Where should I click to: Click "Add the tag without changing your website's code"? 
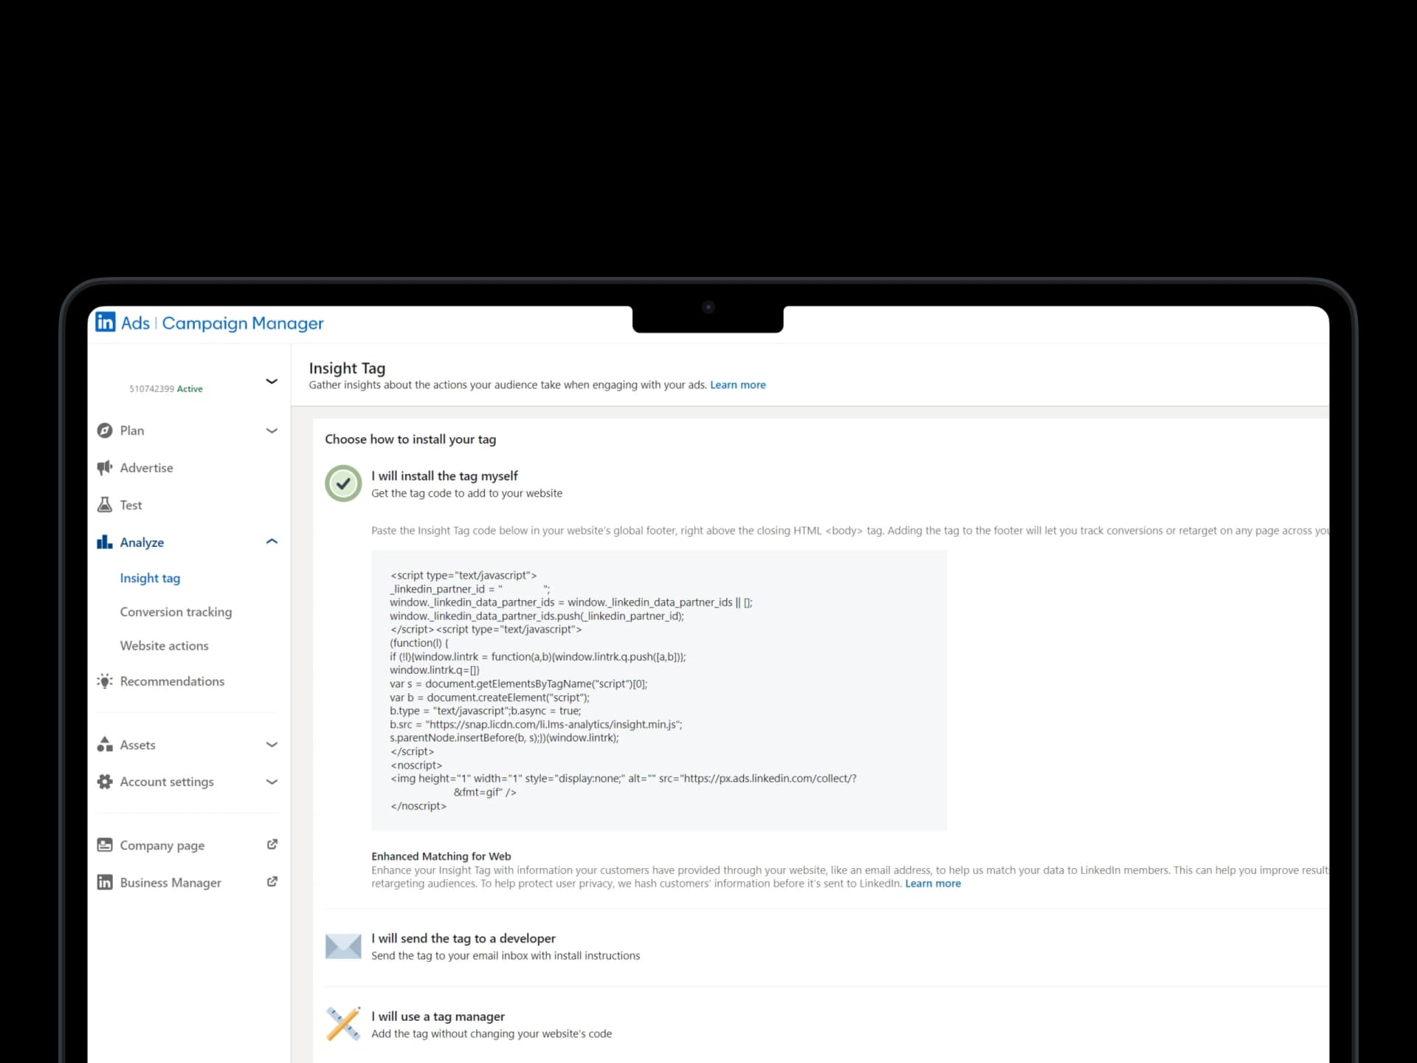(x=492, y=1033)
